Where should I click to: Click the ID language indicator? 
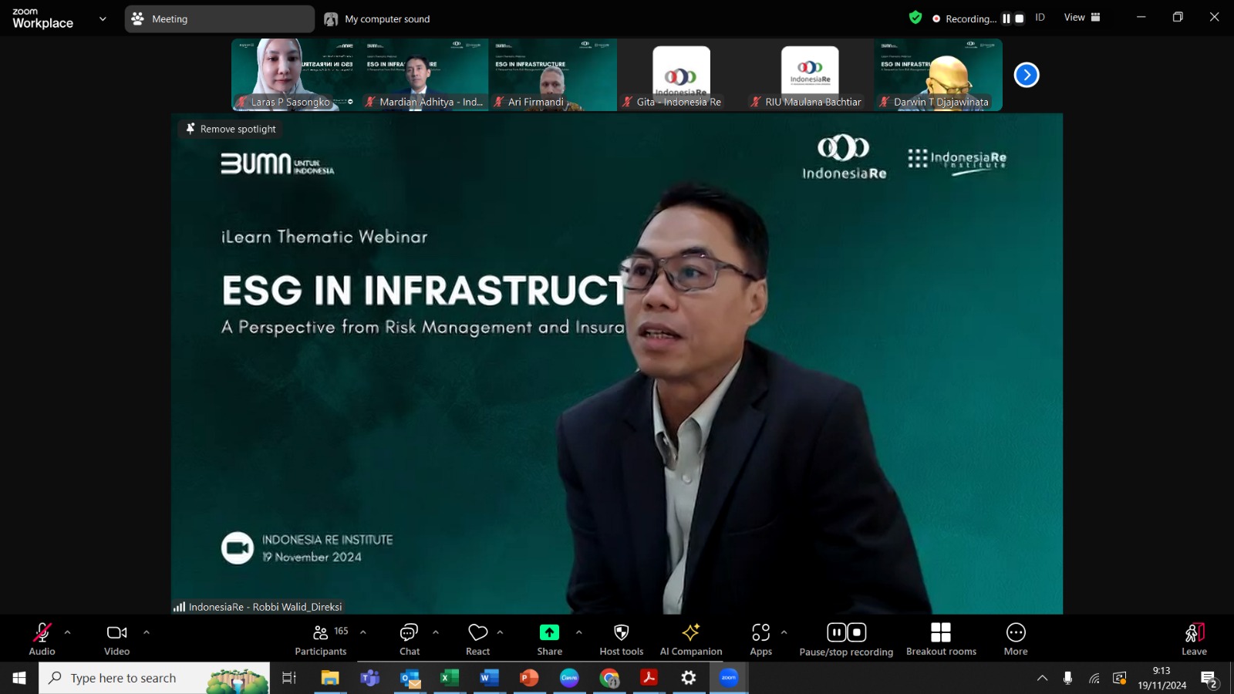point(1040,18)
